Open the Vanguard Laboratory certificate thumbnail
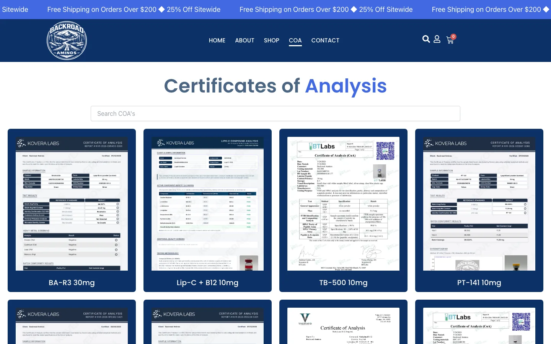 click(x=343, y=326)
